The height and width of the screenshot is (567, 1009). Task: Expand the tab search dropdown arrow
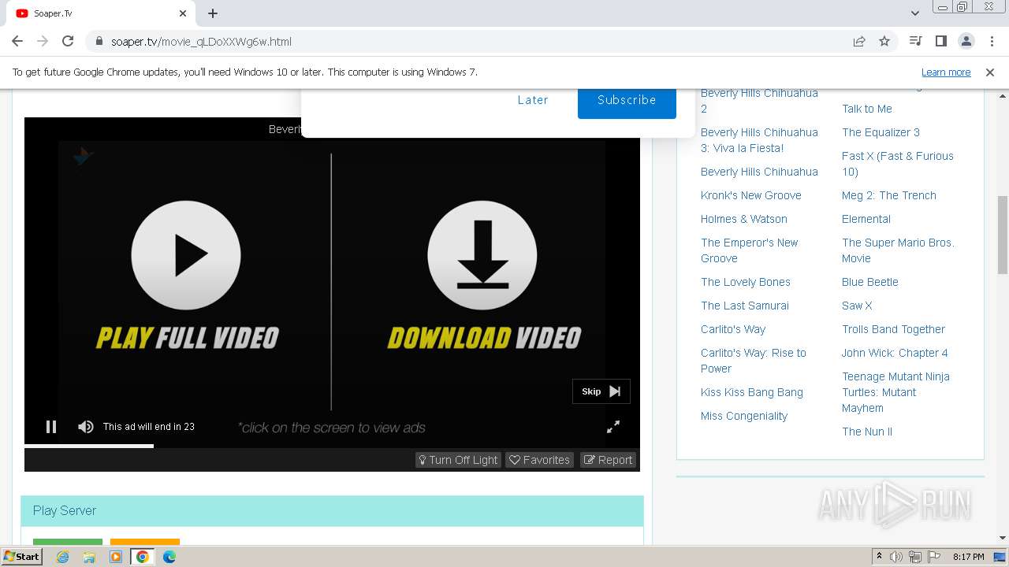[x=915, y=13]
